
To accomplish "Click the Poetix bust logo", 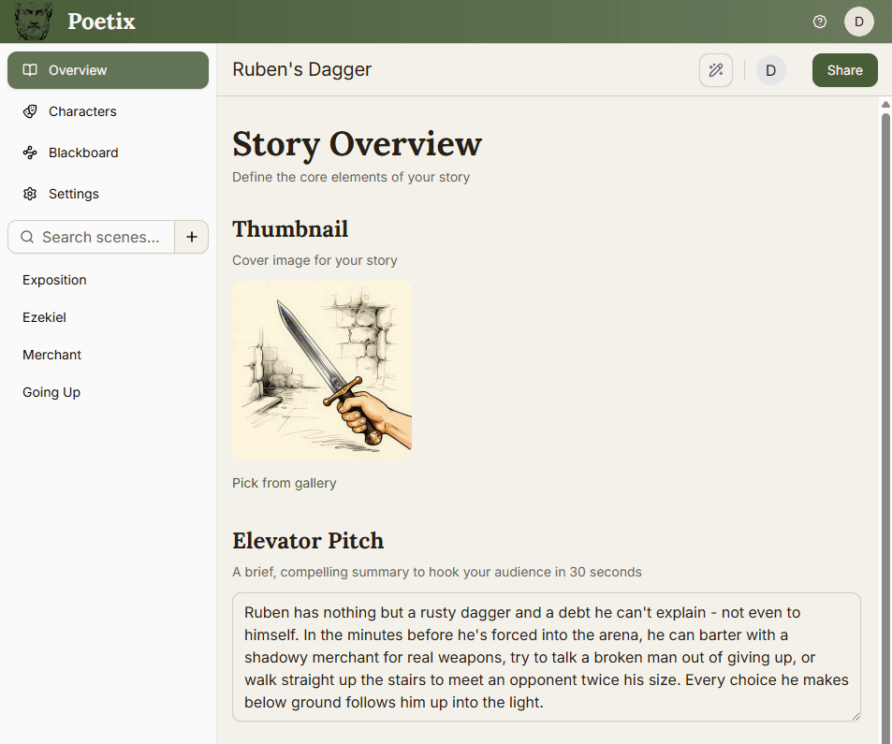I will 34,21.
